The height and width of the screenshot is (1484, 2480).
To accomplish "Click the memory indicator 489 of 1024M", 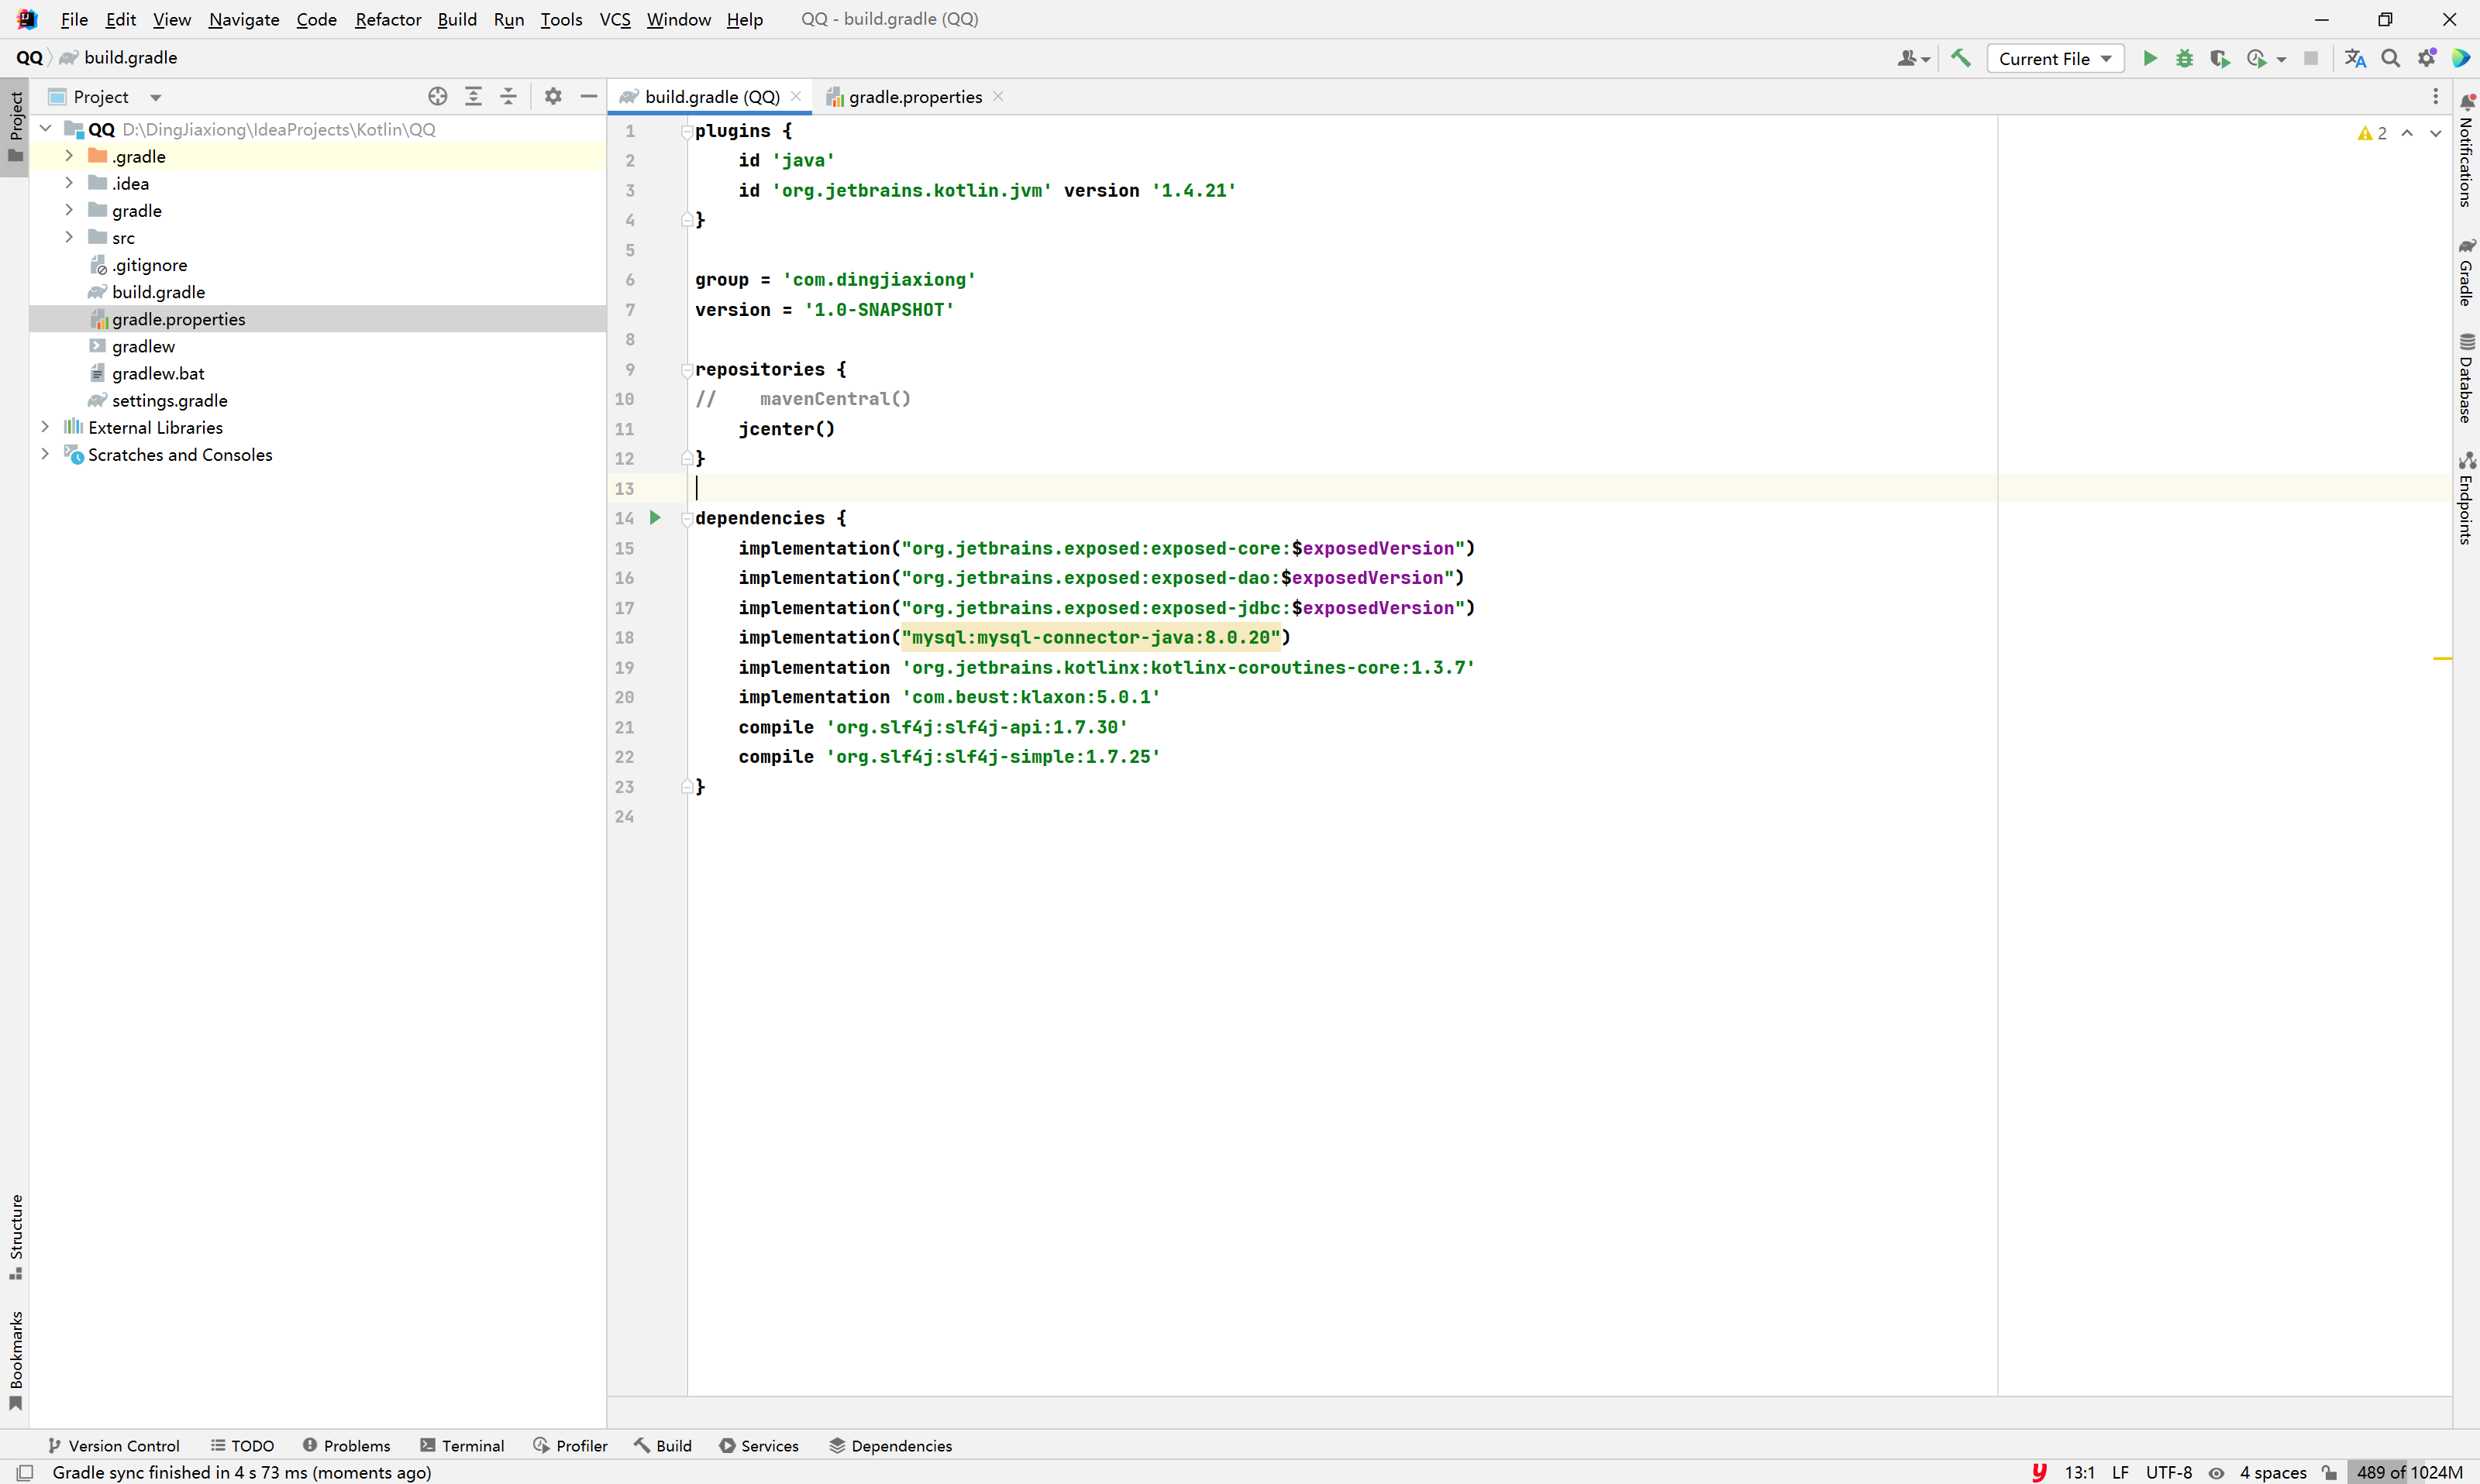I will (x=2408, y=1472).
